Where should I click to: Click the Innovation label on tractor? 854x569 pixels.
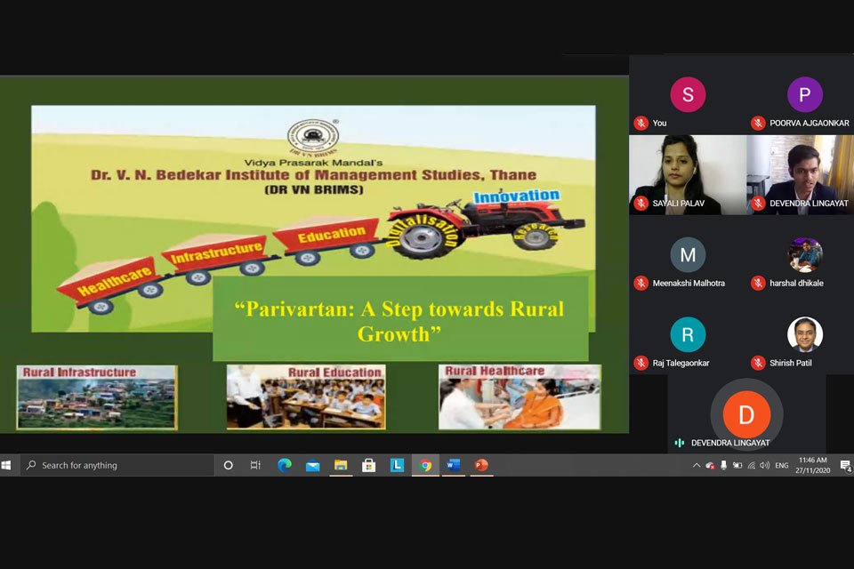click(516, 196)
